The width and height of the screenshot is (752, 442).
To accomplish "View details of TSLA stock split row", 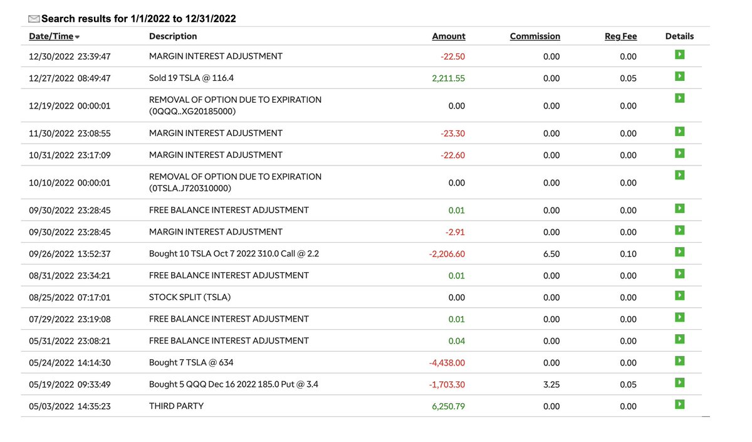I will pyautogui.click(x=680, y=295).
